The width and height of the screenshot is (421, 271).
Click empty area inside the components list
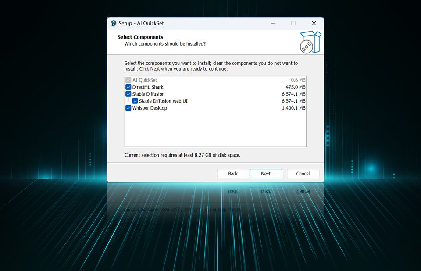[x=215, y=129]
